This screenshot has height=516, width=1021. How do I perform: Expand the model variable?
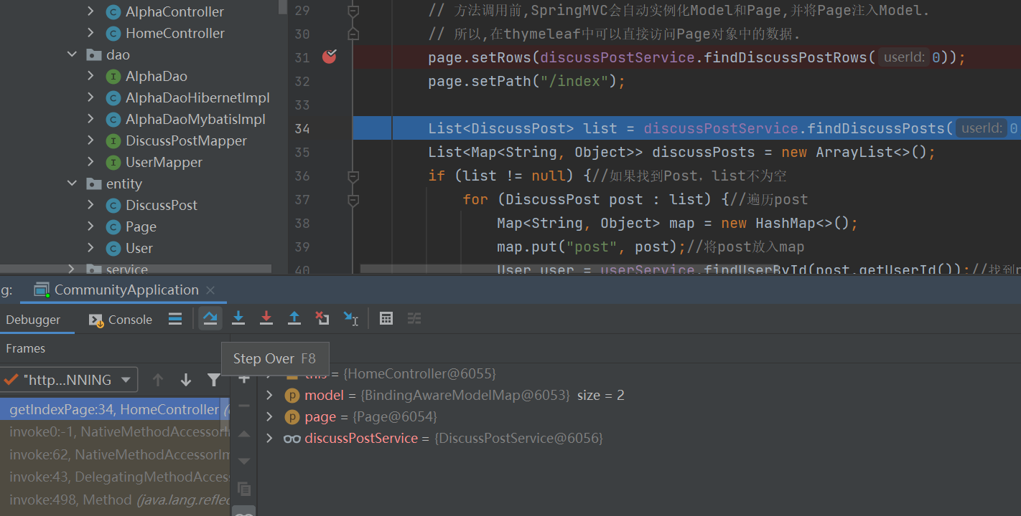(x=270, y=396)
